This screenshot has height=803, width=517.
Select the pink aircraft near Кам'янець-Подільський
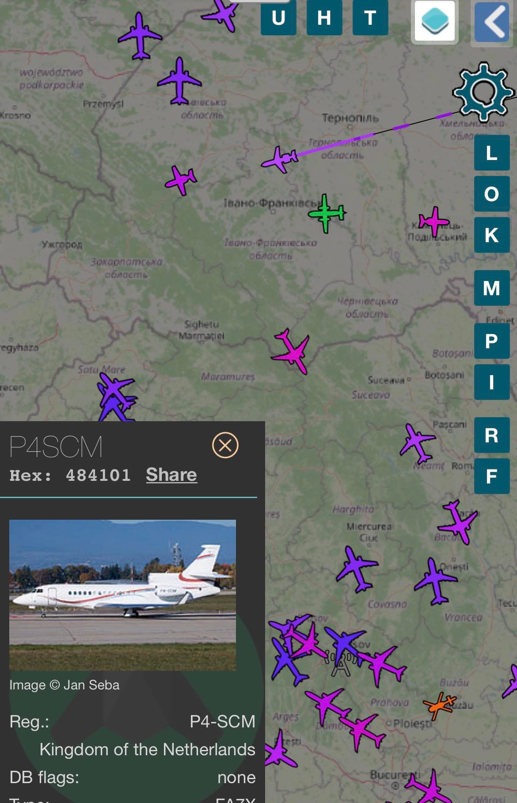pyautogui.click(x=434, y=221)
